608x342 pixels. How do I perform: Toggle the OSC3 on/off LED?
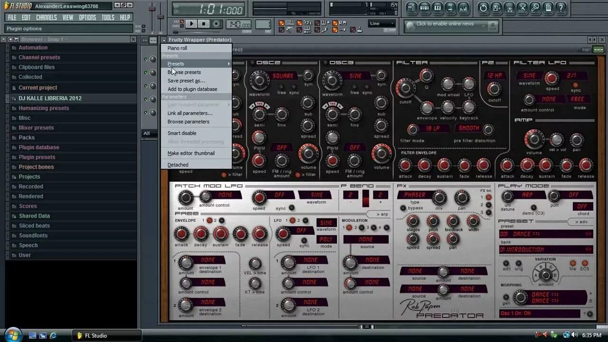tap(326, 63)
